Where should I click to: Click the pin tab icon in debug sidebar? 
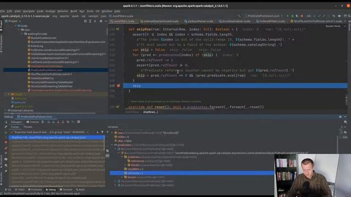(x=6, y=171)
